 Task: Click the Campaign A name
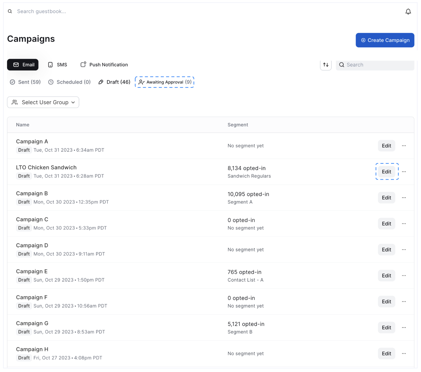32,142
